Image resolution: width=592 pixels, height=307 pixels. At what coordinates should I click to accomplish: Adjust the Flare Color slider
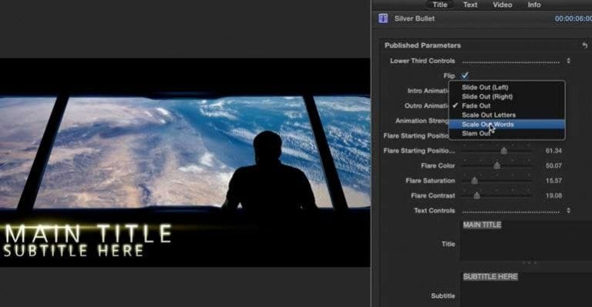coord(497,165)
